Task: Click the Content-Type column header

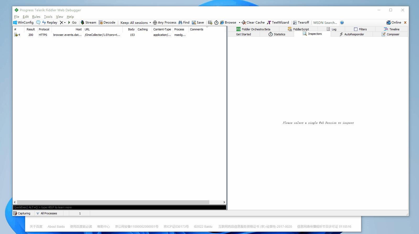Action: (x=162, y=29)
